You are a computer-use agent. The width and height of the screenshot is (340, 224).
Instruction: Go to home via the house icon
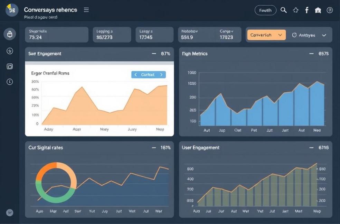coord(318,10)
